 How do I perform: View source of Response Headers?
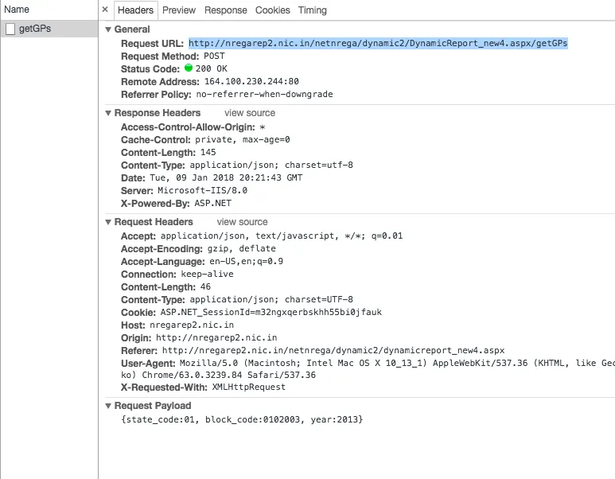(250, 113)
